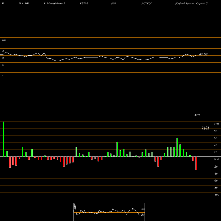Click the mini overview chart thumbnail

pos(109,212)
